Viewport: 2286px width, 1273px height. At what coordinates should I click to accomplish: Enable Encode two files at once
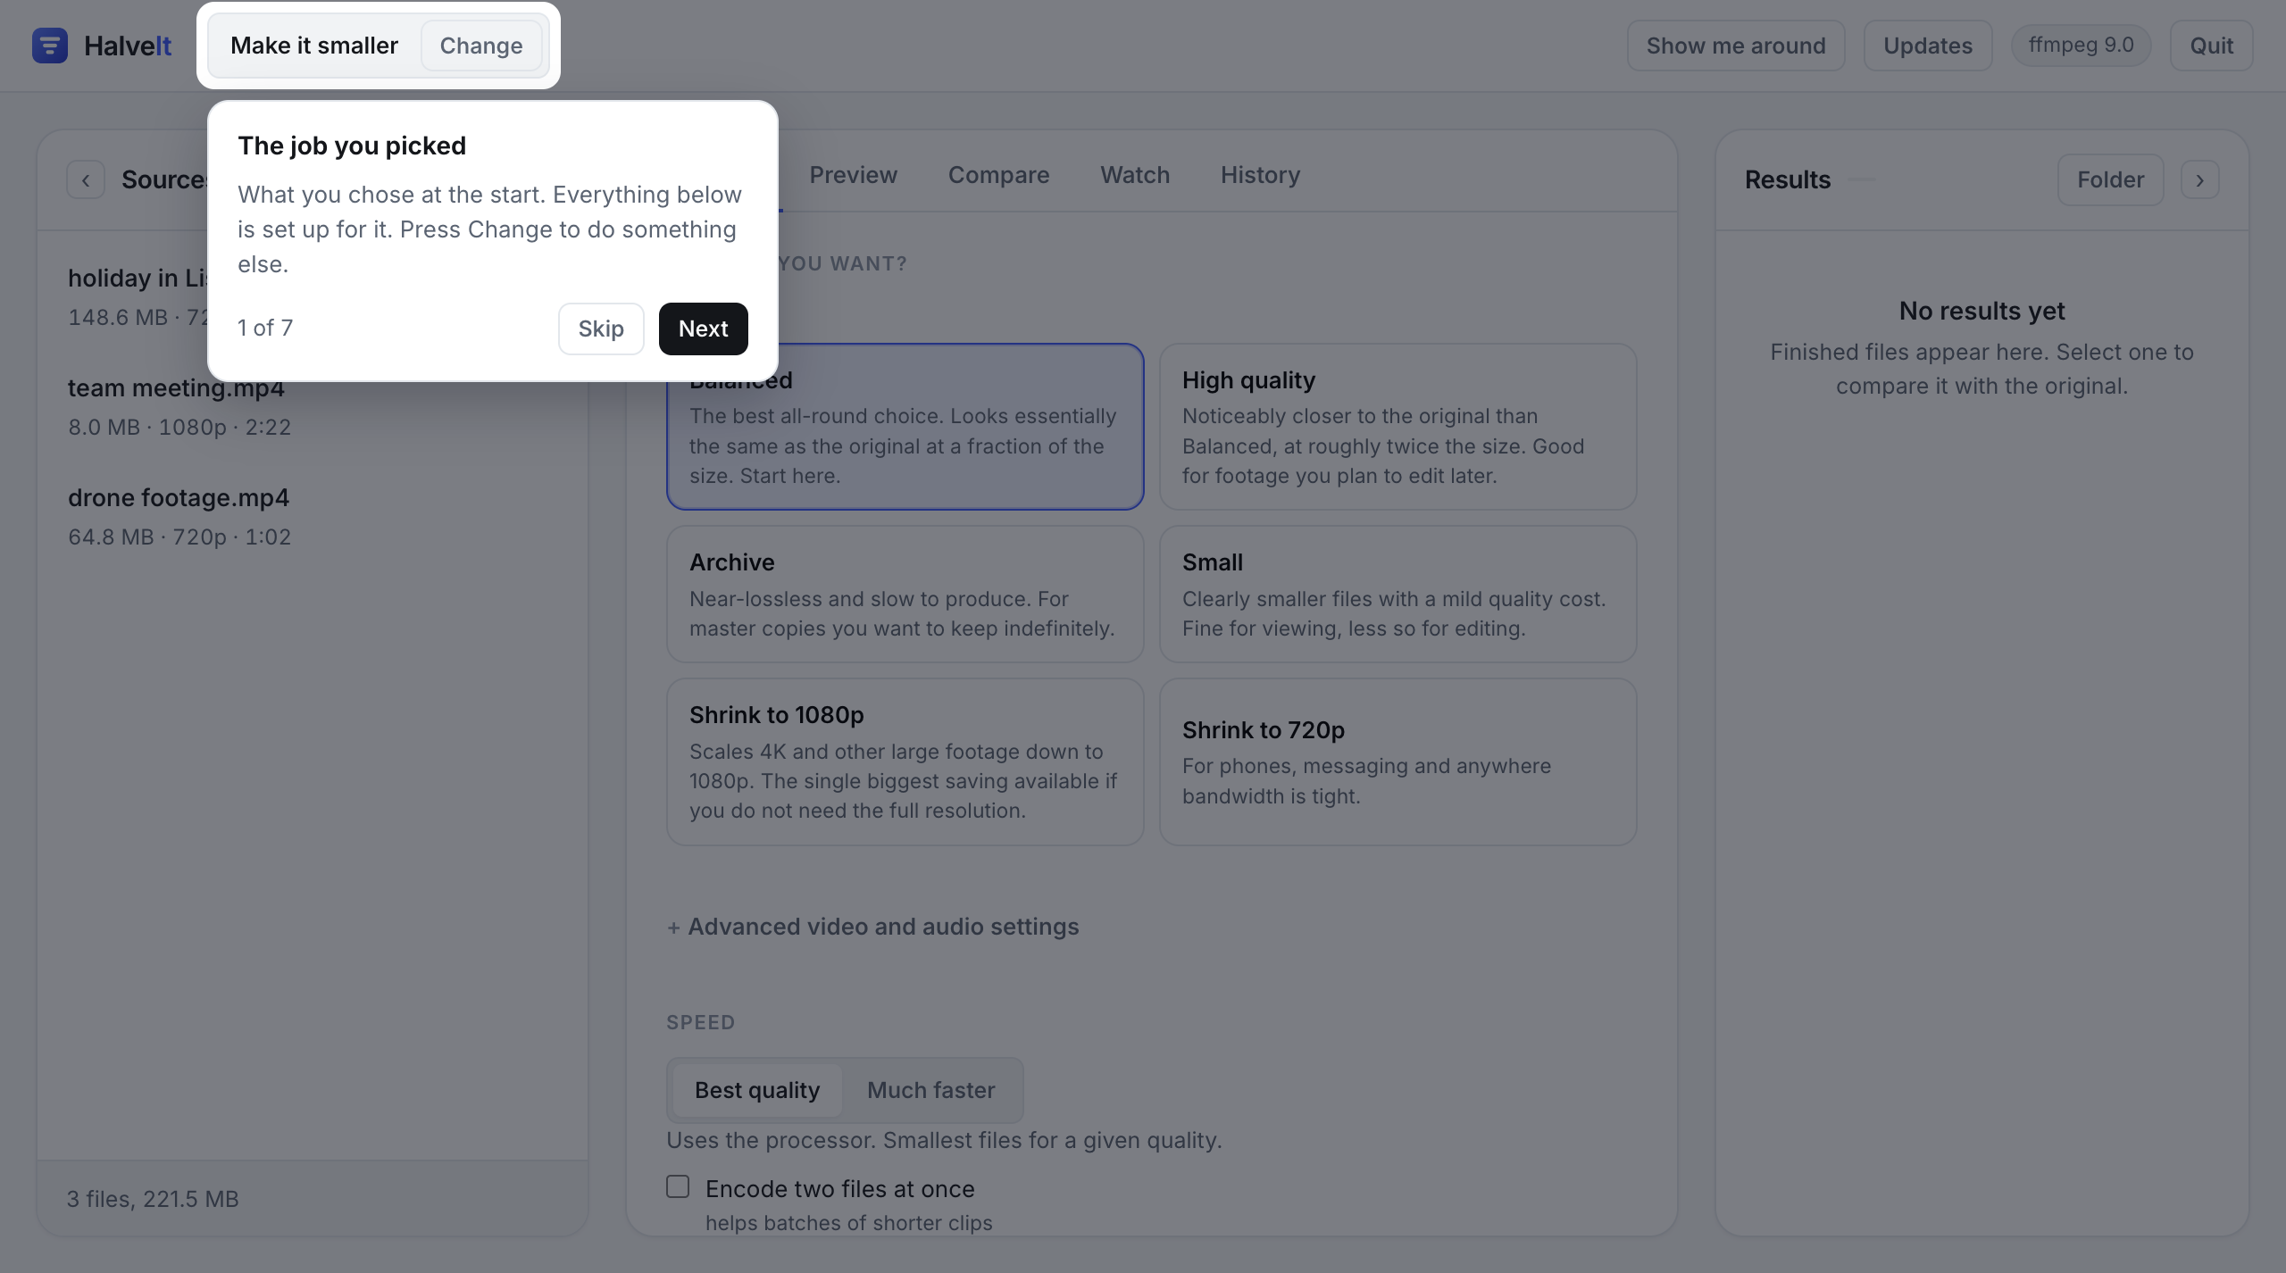678,1186
